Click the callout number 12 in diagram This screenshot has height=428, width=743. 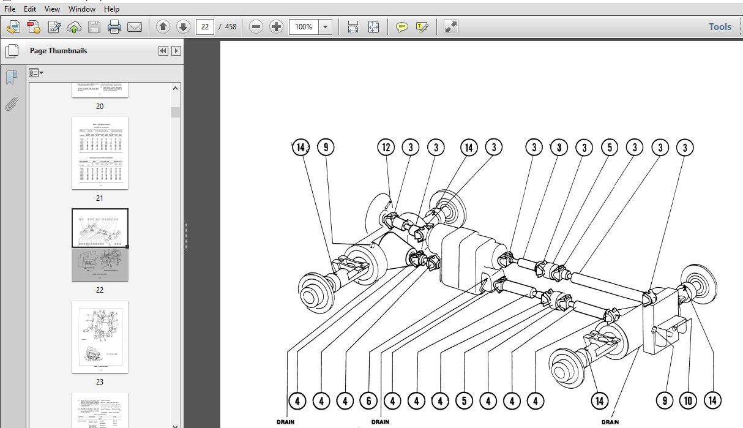386,148
